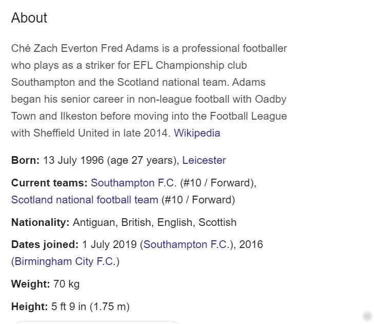Click the Weight label
The image size is (374, 324).
coord(30,284)
